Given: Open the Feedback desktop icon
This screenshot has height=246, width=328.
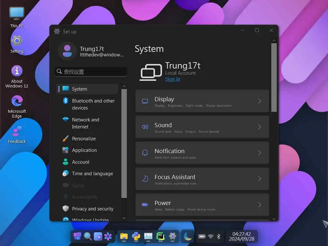Looking at the screenshot, I should click(x=17, y=135).
